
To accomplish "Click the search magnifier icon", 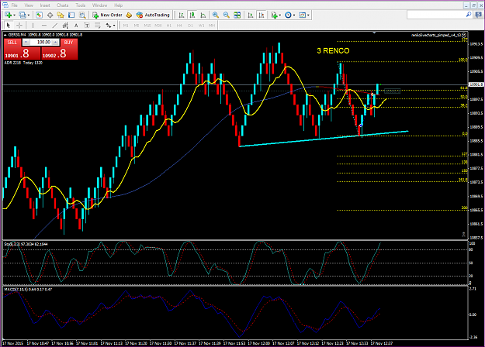I will tap(469, 15).
